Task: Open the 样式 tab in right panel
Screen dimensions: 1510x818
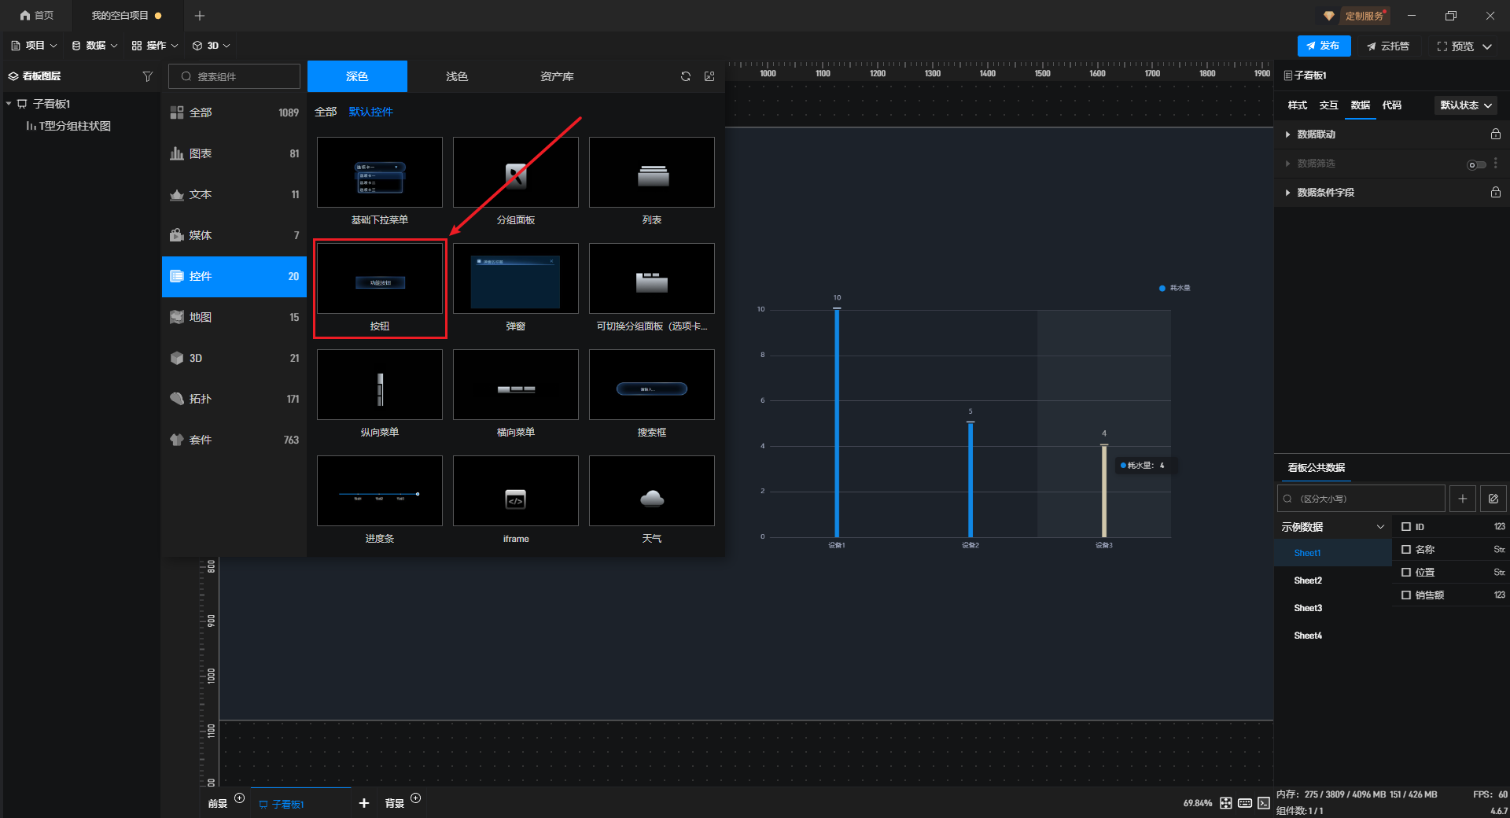Action: click(x=1297, y=105)
